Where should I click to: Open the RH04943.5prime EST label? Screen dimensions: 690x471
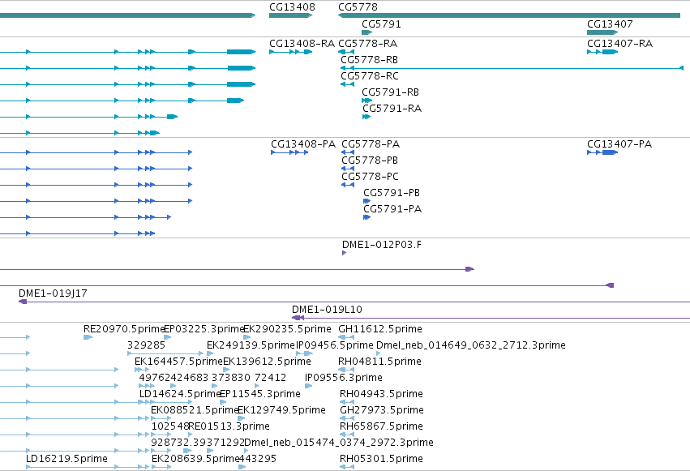pyautogui.click(x=381, y=394)
